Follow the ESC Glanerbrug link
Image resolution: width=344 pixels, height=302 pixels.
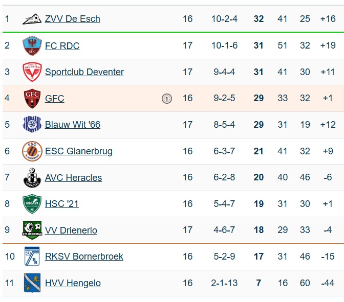coord(79,151)
